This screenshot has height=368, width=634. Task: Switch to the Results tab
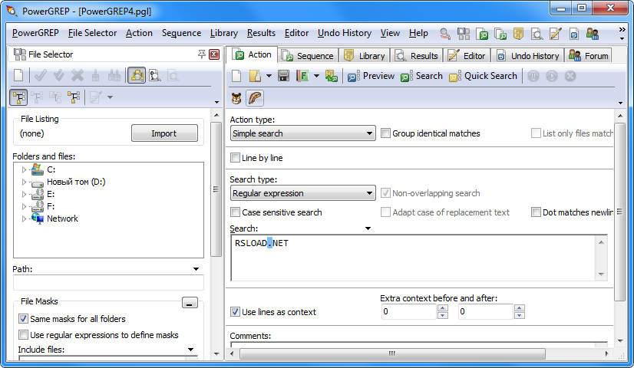(x=417, y=56)
